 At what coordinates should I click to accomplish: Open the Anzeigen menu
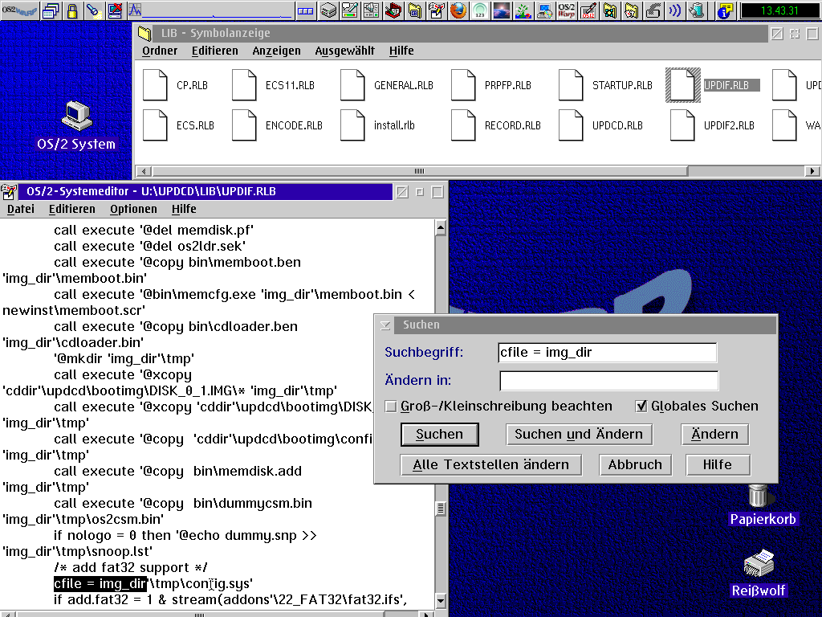pos(277,51)
